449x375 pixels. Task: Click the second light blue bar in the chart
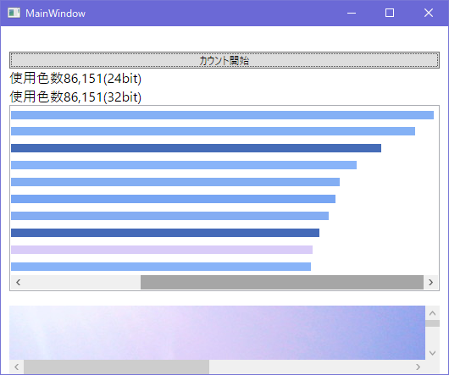213,131
